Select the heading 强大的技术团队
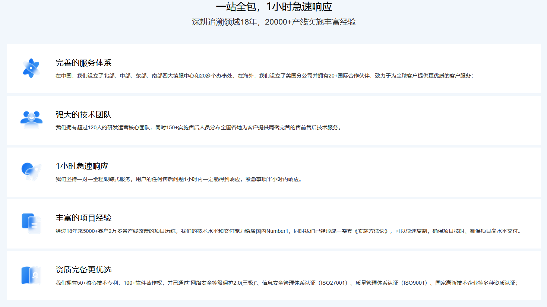This screenshot has height=307, width=547. 83,115
